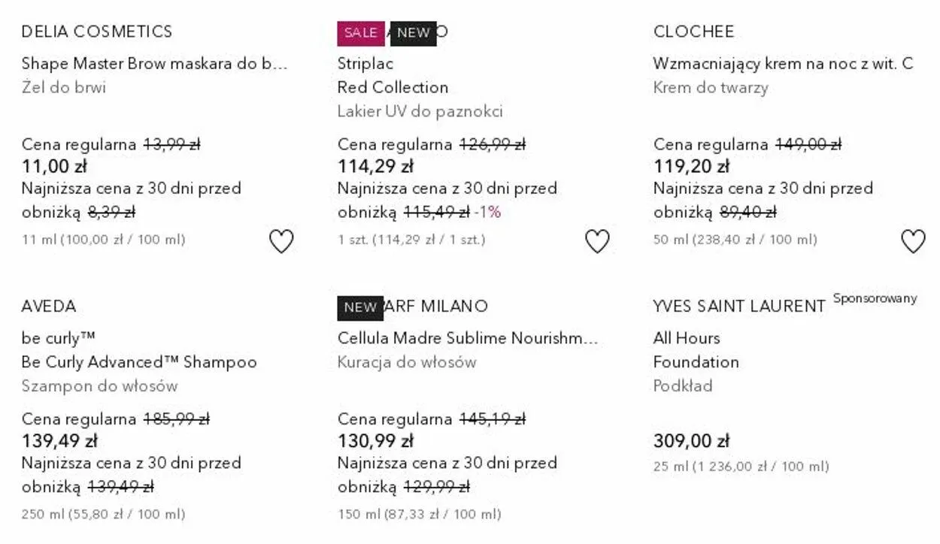Click the Sponsorowany label
The width and height of the screenshot is (940, 544).
tap(875, 298)
